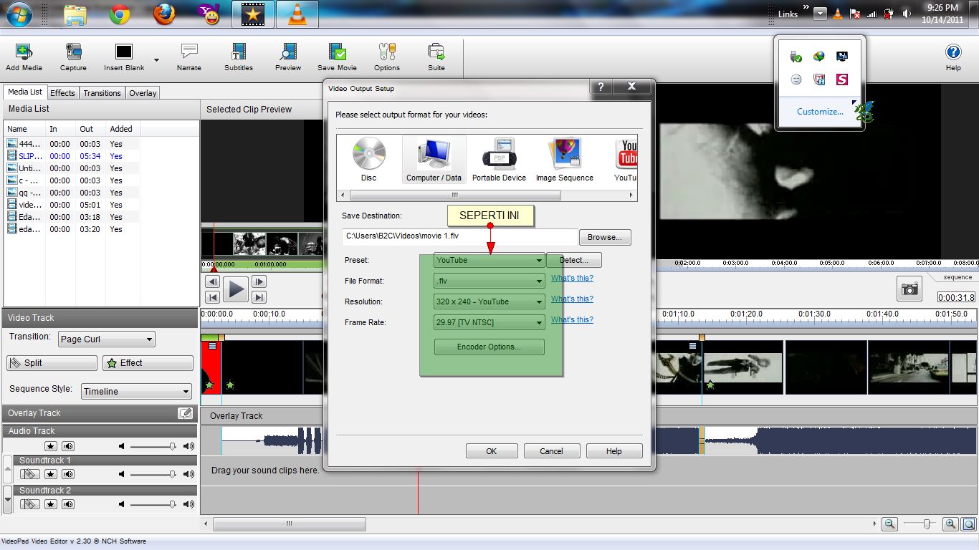Image resolution: width=979 pixels, height=550 pixels.
Task: Mute Soundtrack 1 with its speaker icon
Action: (68, 474)
